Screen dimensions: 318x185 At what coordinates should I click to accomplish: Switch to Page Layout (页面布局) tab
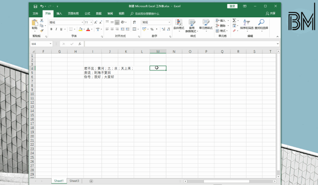[73, 13]
